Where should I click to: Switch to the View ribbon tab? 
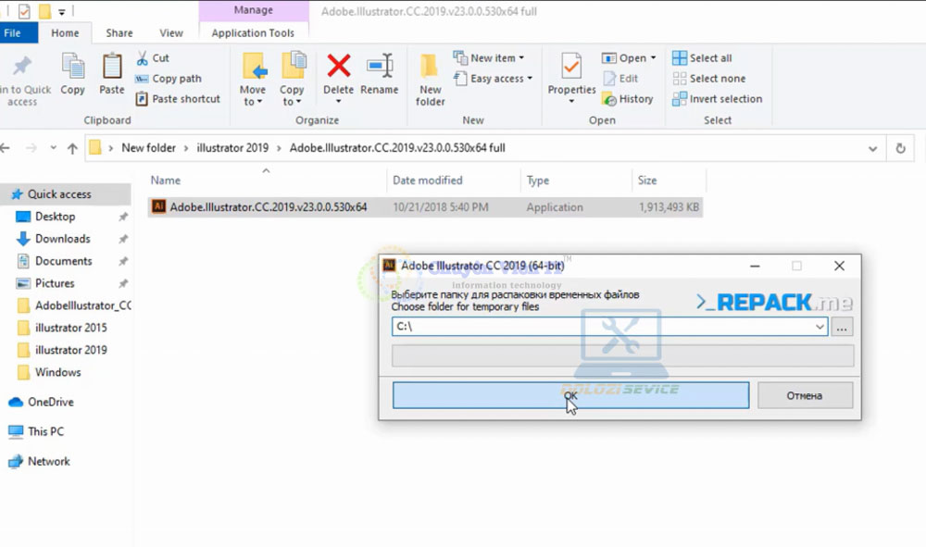point(171,32)
